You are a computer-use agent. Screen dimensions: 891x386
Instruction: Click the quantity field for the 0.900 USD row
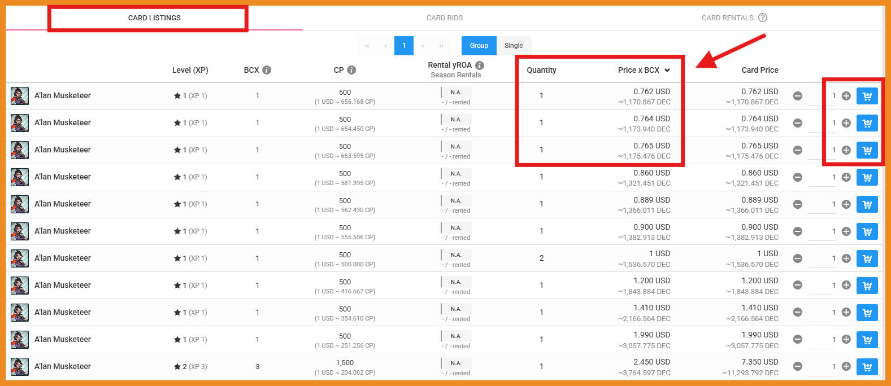click(823, 231)
